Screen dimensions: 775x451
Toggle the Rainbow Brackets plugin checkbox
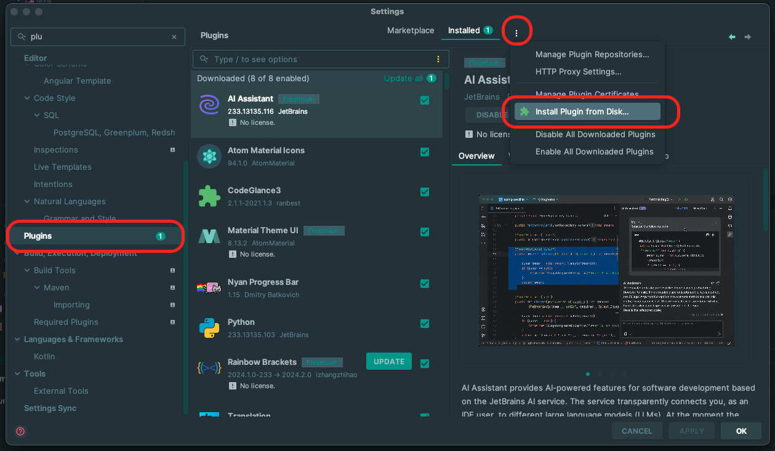[425, 364]
